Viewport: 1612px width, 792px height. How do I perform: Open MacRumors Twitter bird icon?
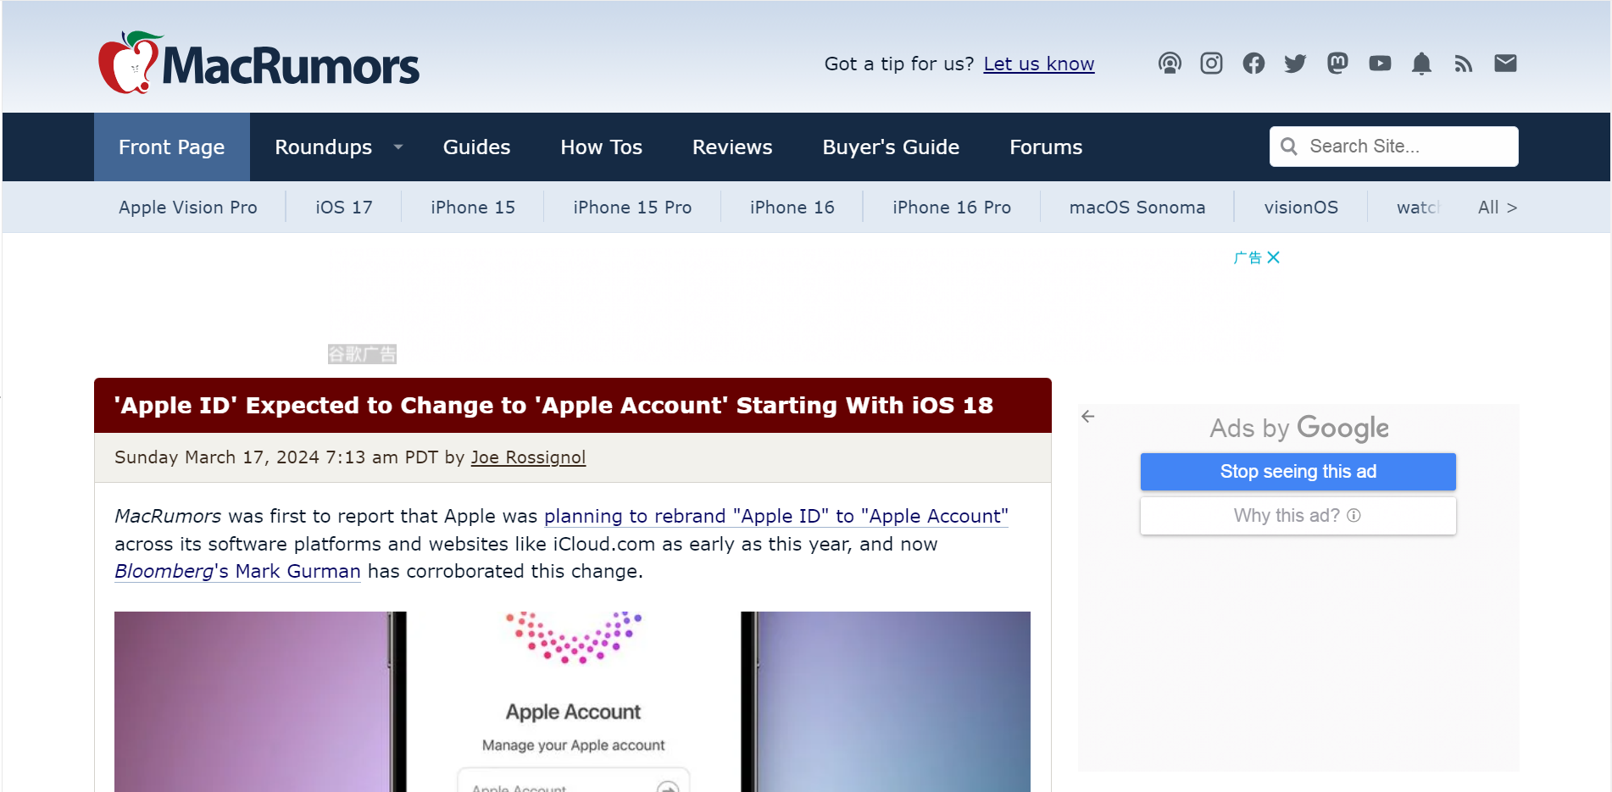1295,64
